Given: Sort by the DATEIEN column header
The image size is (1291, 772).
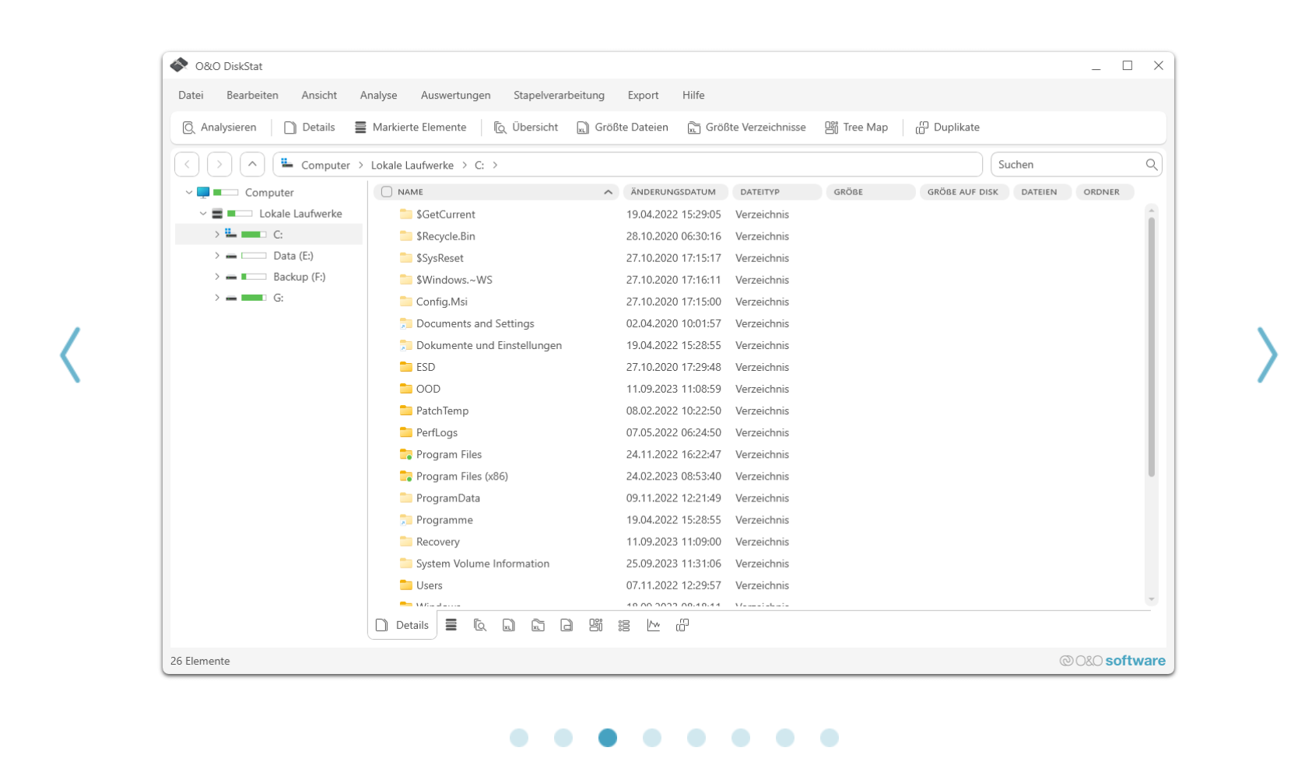Looking at the screenshot, I should pos(1042,192).
